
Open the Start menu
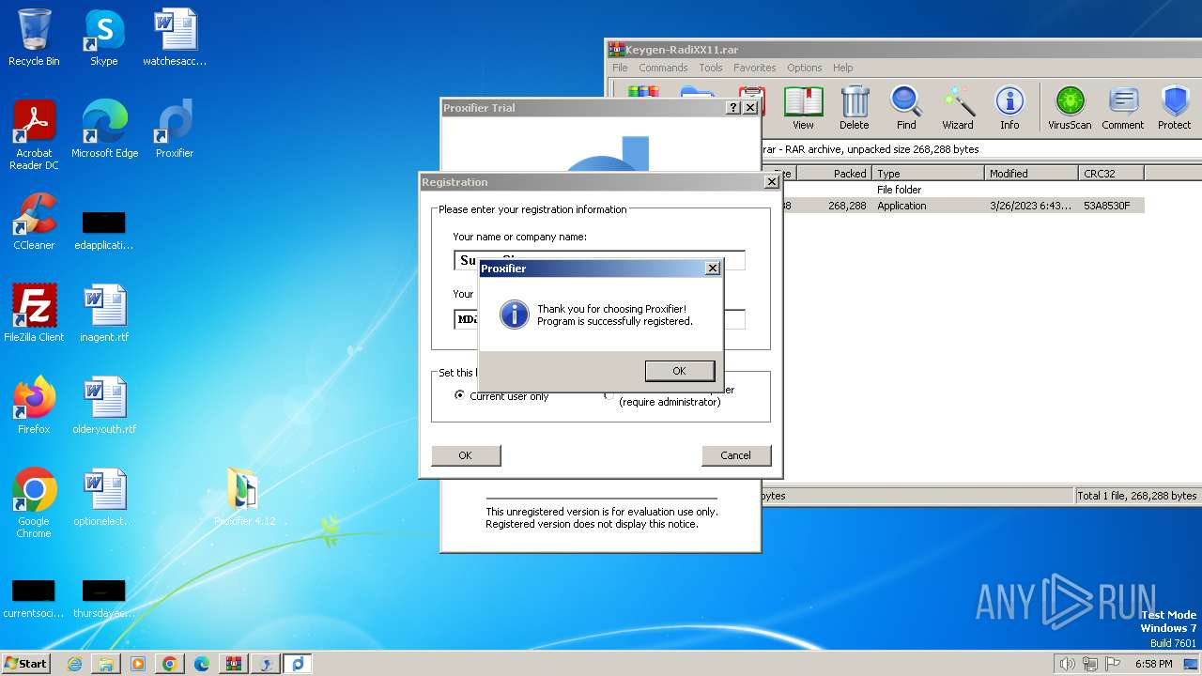26,664
